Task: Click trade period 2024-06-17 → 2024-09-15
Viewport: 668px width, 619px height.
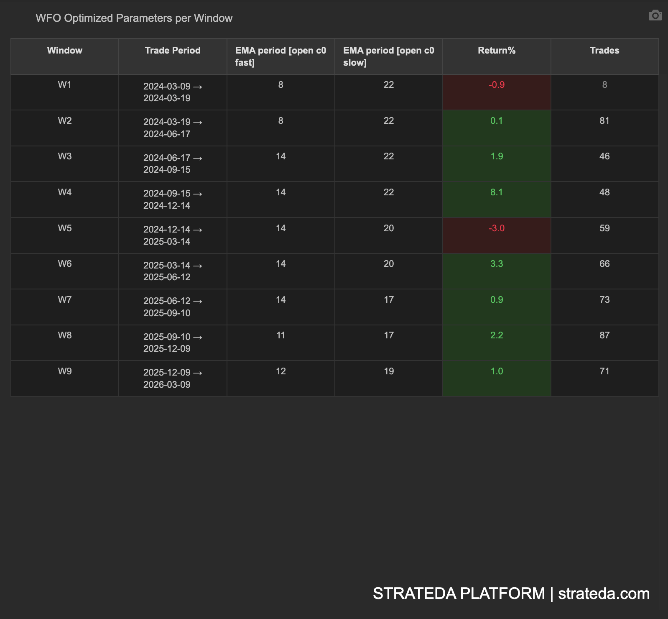Action: (173, 164)
